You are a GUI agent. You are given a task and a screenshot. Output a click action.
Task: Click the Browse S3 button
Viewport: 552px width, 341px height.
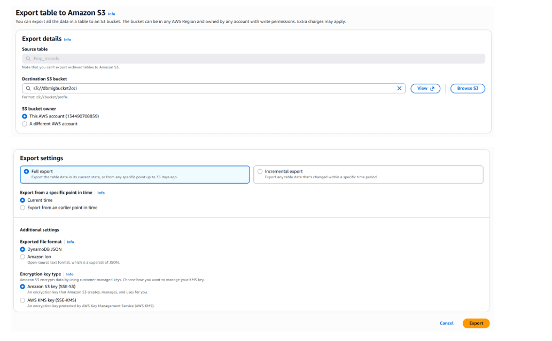pos(468,89)
